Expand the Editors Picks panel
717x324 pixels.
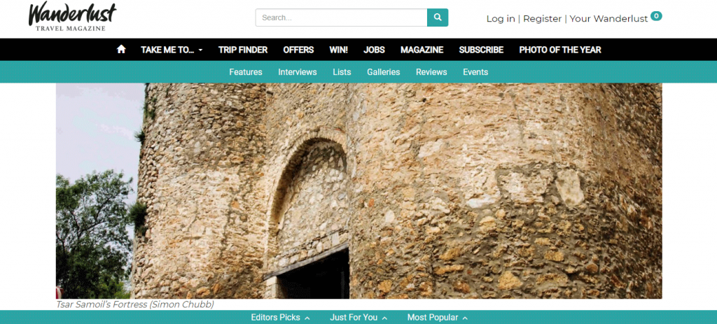tap(280, 318)
